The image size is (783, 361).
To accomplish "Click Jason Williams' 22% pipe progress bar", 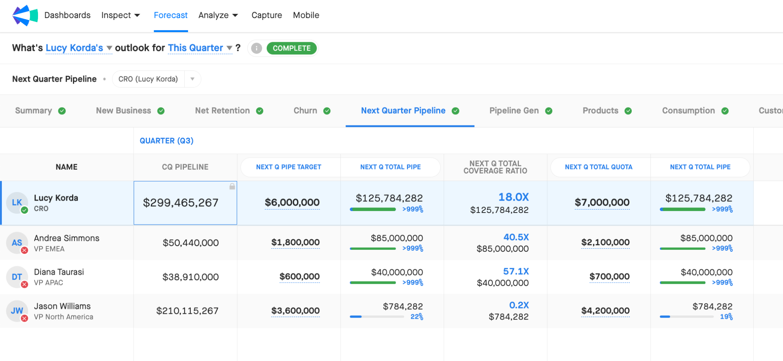I will pos(377,317).
